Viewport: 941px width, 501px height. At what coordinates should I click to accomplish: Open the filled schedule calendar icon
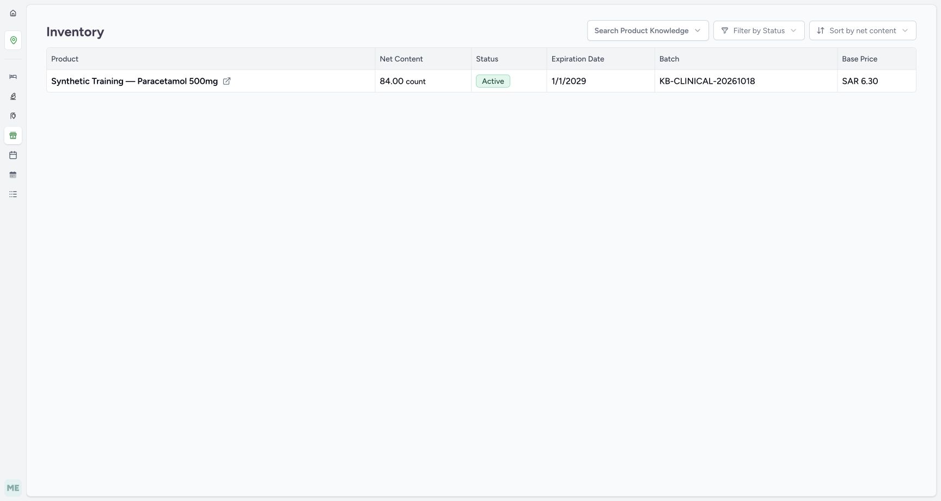(13, 175)
